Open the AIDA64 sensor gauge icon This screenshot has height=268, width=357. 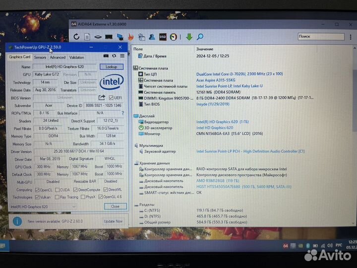174,37
